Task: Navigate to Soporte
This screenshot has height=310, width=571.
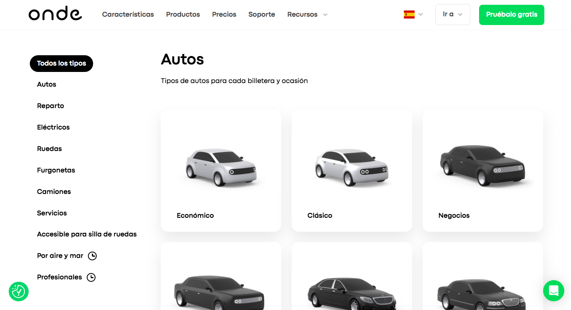Action: click(x=261, y=14)
